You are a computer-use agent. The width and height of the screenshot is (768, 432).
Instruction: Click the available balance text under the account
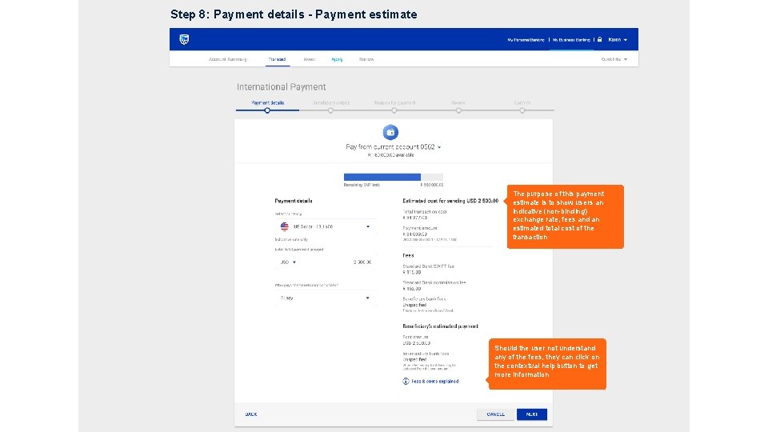[391, 154]
